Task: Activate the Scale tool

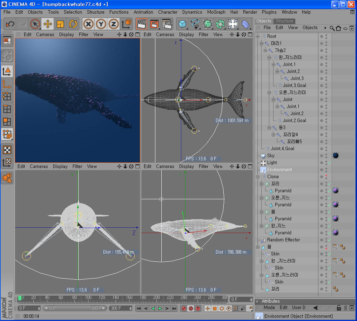Action: [x=60, y=24]
